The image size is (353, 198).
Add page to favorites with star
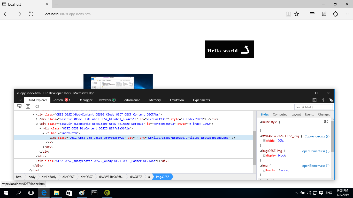coord(297,14)
